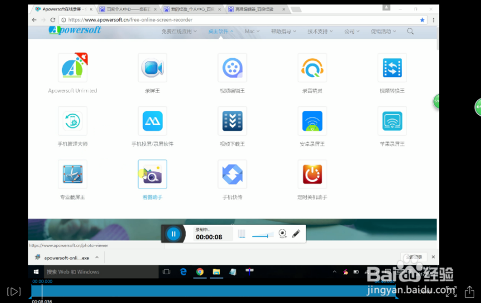Image resolution: width=481 pixels, height=303 pixels.
Task: Click the blue video timeline bar
Action: (x=214, y=291)
